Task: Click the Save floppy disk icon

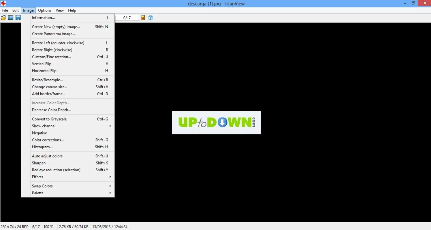Action: 18,18
